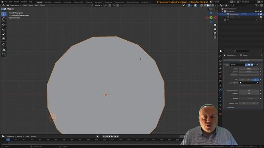
Task: Select the Annotate pencil tool
Action: [4, 44]
